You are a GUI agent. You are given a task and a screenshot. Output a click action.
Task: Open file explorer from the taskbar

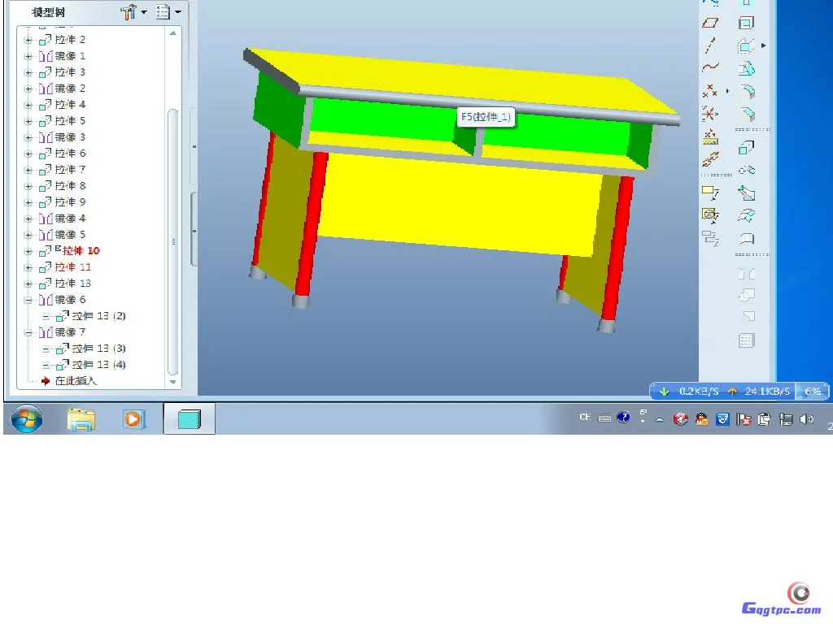[x=81, y=419]
